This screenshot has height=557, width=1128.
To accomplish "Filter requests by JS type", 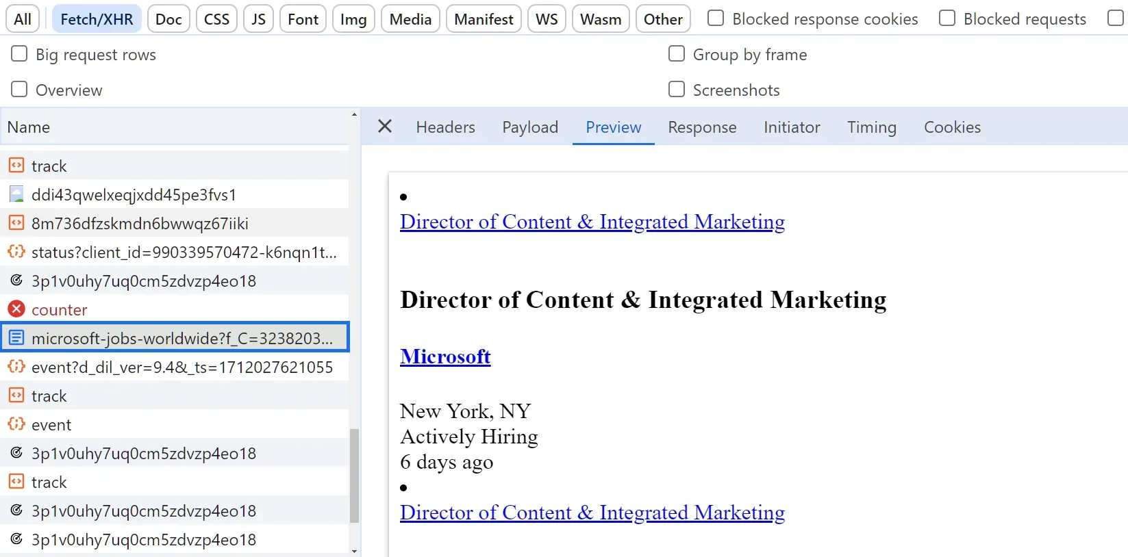I will click(x=258, y=19).
